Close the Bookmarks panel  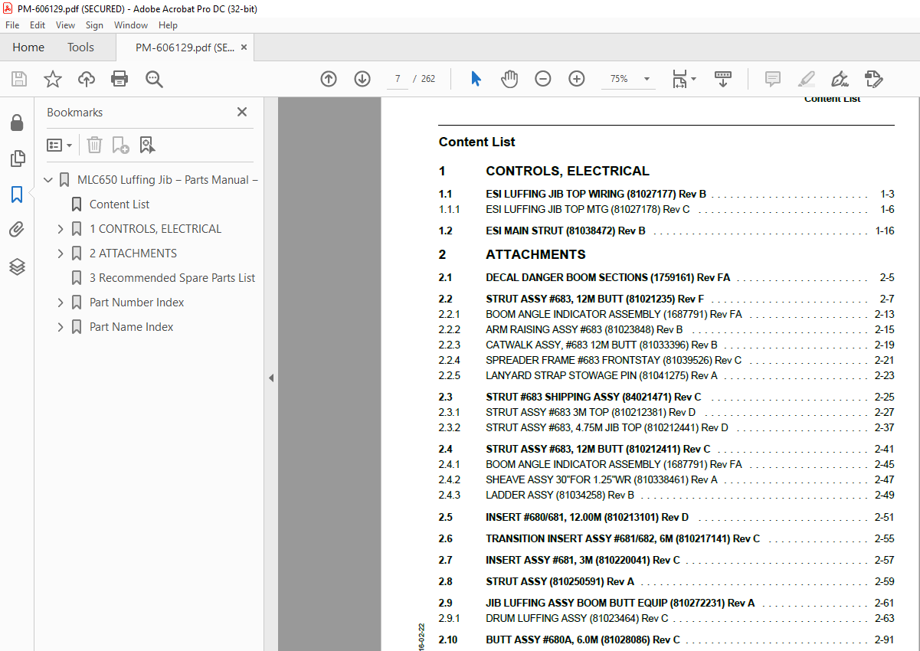(242, 112)
